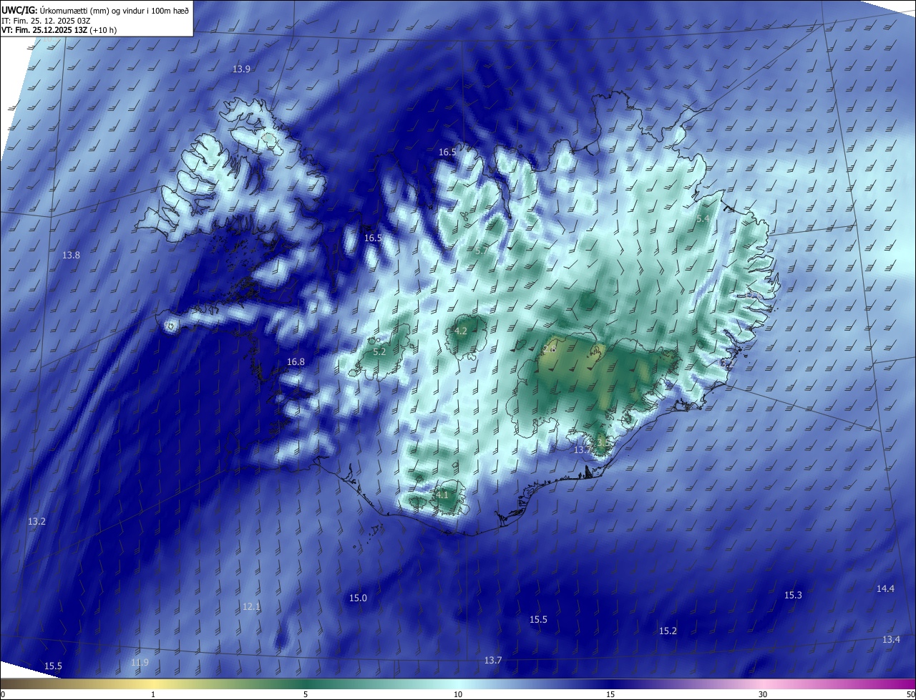Select the 5.4 value label
Viewport: 916px width, 700px height.
[703, 219]
